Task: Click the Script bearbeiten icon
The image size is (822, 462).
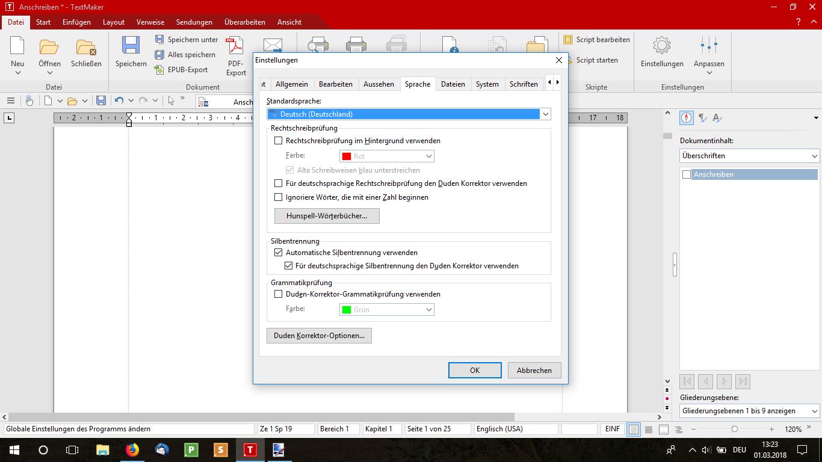Action: coord(568,40)
